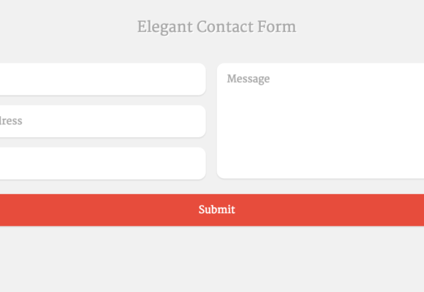The image size is (424, 292).
Task: Focus the Message text area
Action: tap(320, 120)
